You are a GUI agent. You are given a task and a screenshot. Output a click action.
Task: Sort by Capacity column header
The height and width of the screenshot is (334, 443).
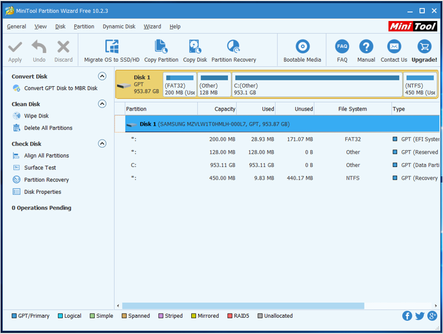[x=217, y=109]
